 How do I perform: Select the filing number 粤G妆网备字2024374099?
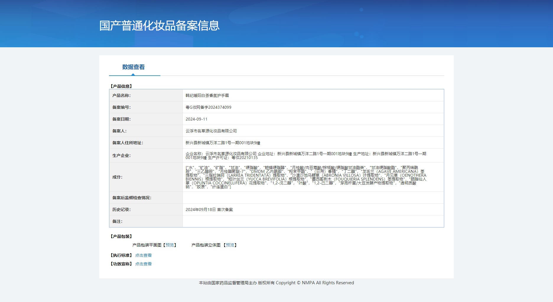pos(208,107)
